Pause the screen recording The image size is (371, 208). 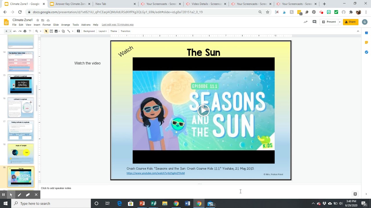click(3, 195)
